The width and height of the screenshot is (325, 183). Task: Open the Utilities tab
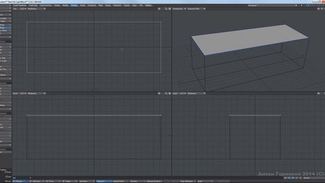pyautogui.click(x=148, y=6)
